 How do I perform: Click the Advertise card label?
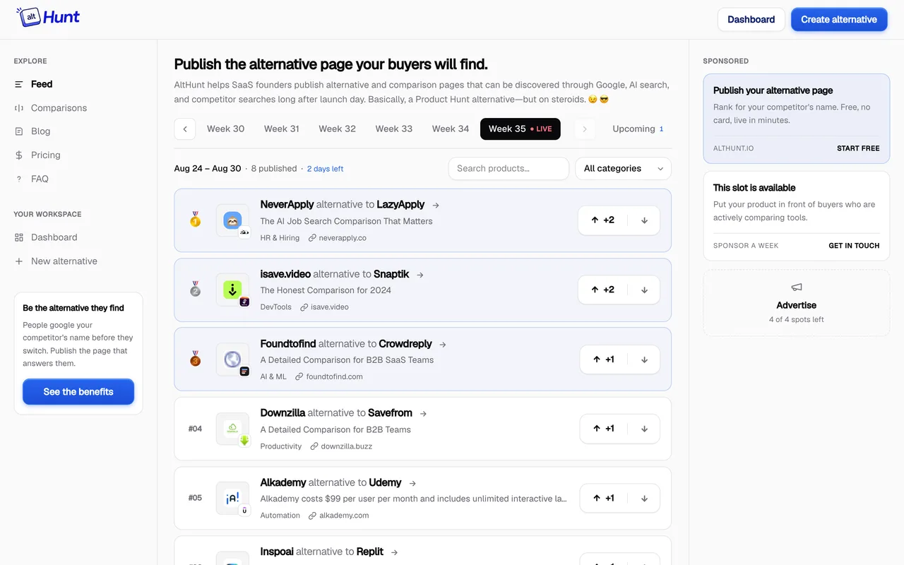(x=797, y=305)
